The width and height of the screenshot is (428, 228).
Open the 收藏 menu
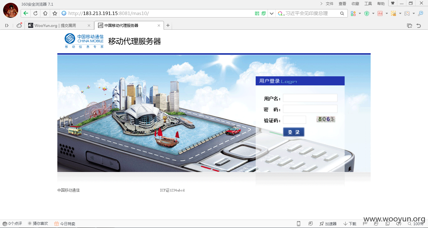(355, 4)
